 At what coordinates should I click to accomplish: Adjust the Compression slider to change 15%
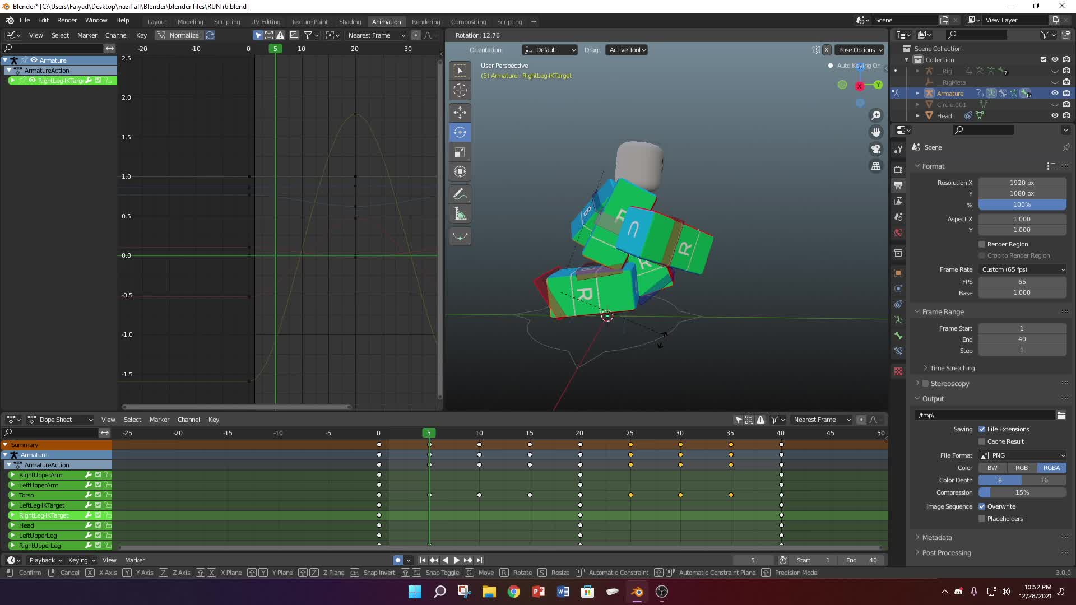tap(1022, 492)
